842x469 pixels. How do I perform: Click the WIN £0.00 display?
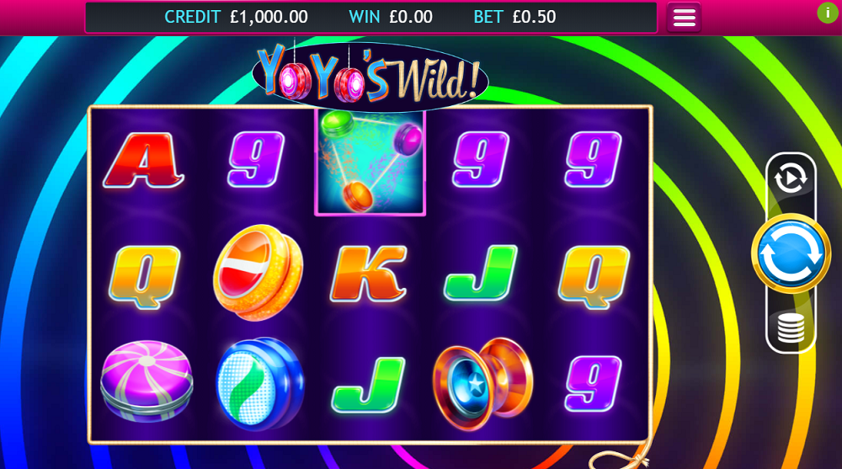point(391,17)
